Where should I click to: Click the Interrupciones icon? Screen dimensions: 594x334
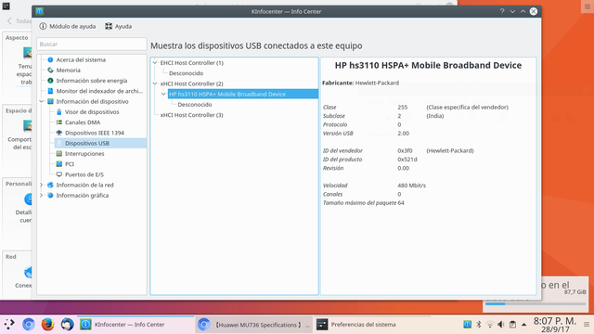(59, 154)
